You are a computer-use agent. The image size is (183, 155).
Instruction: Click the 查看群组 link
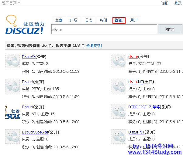94,45
